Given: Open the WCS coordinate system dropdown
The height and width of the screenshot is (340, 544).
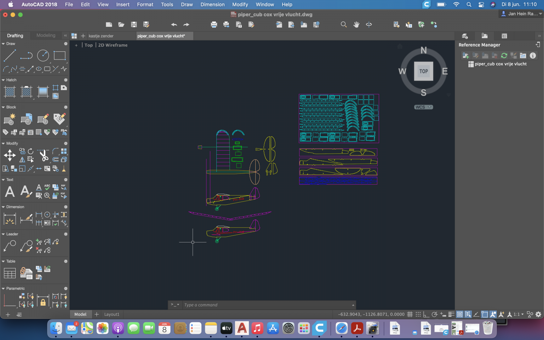Looking at the screenshot, I should click(x=424, y=107).
